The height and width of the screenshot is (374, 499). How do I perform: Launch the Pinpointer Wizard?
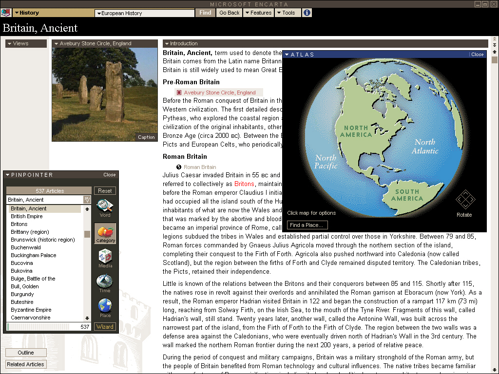coord(105,327)
